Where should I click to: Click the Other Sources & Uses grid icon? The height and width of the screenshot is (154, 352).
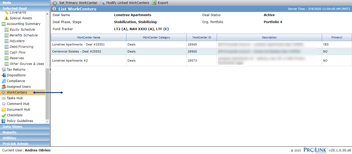tap(7, 64)
